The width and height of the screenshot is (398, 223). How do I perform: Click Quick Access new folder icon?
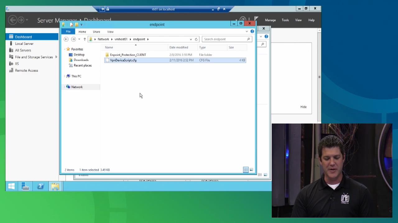point(76,25)
